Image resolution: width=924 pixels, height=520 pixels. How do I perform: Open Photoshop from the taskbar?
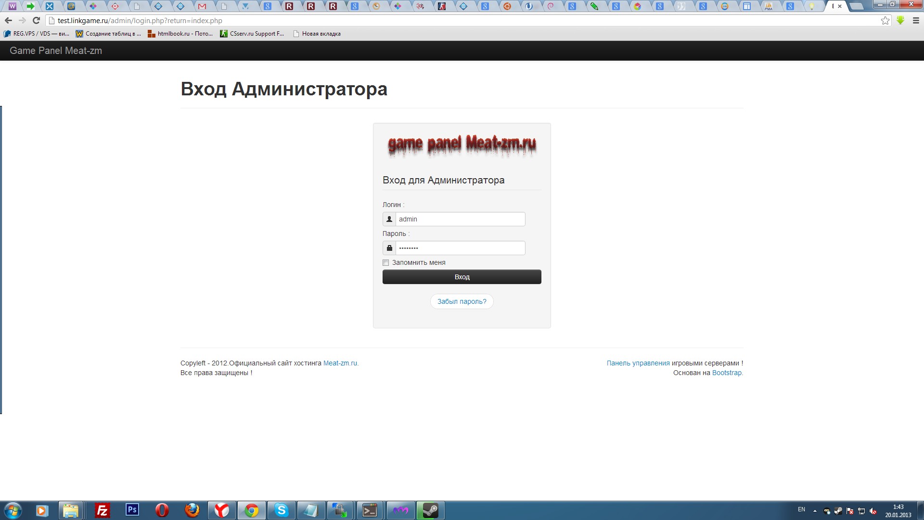click(132, 510)
